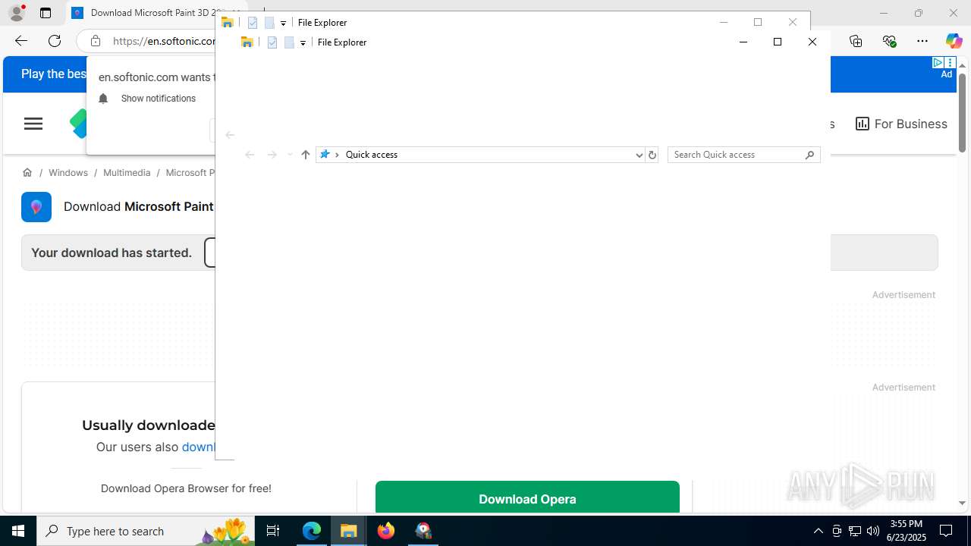
Task: Click folder icon of back File Explorer window
Action: pos(227,23)
